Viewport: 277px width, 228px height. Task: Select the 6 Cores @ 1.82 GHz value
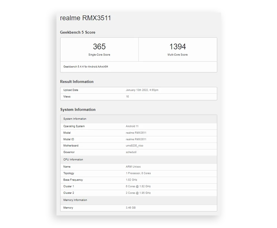click(x=138, y=186)
